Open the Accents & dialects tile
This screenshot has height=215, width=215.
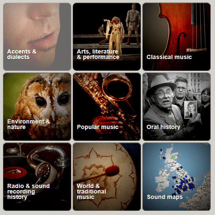[x=37, y=37]
